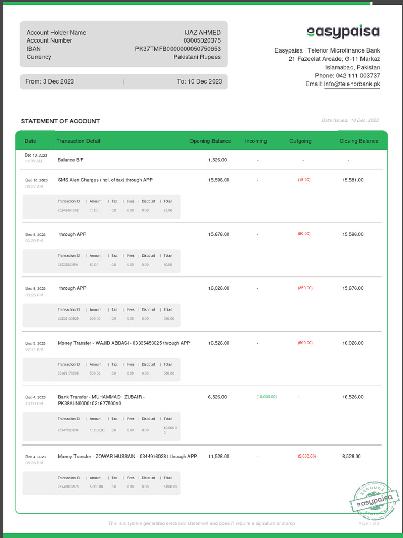The height and width of the screenshot is (538, 403).
Task: Click the Date column header
Action: pyautogui.click(x=30, y=141)
